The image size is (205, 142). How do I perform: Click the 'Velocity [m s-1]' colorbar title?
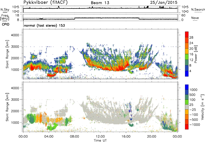tap(202, 107)
